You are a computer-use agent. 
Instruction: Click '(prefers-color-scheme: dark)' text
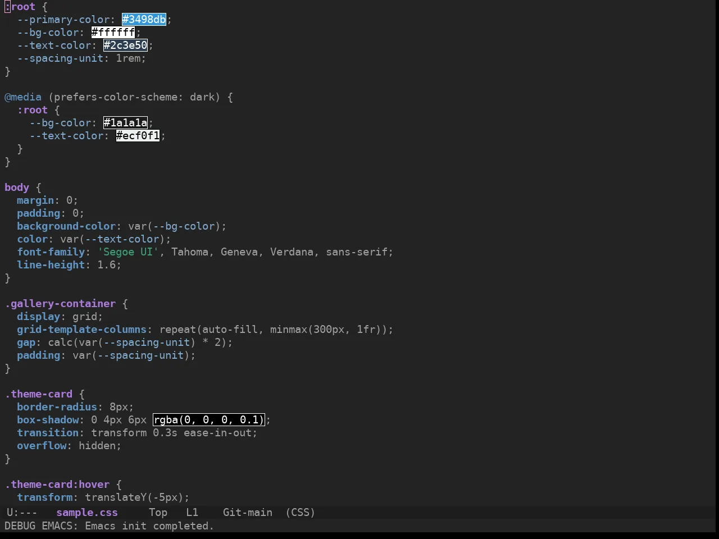point(134,97)
